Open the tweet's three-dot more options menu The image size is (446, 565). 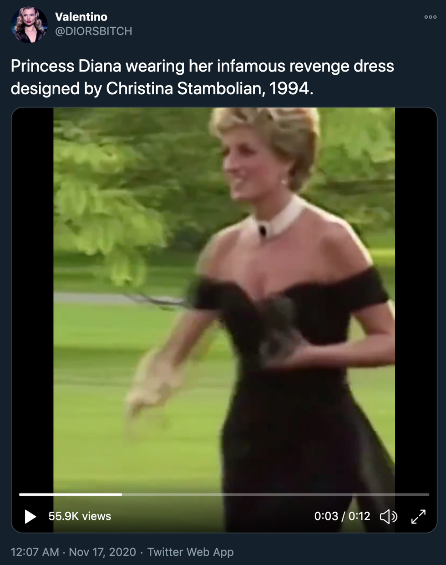coord(430,17)
